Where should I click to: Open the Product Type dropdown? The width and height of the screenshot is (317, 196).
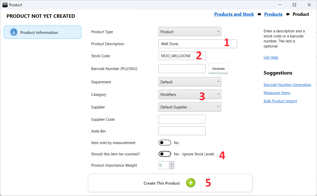[x=190, y=32]
